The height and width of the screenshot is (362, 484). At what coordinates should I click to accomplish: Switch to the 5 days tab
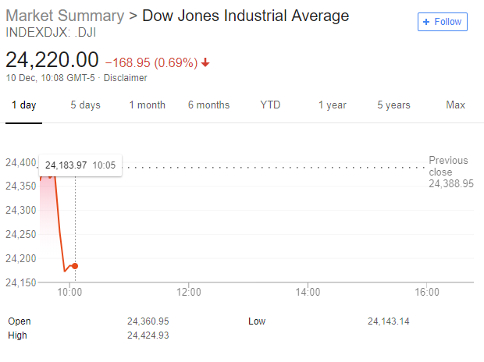tap(85, 105)
